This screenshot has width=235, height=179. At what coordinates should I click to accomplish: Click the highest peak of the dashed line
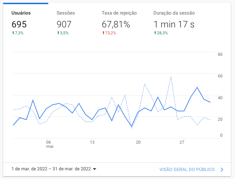point(171,77)
